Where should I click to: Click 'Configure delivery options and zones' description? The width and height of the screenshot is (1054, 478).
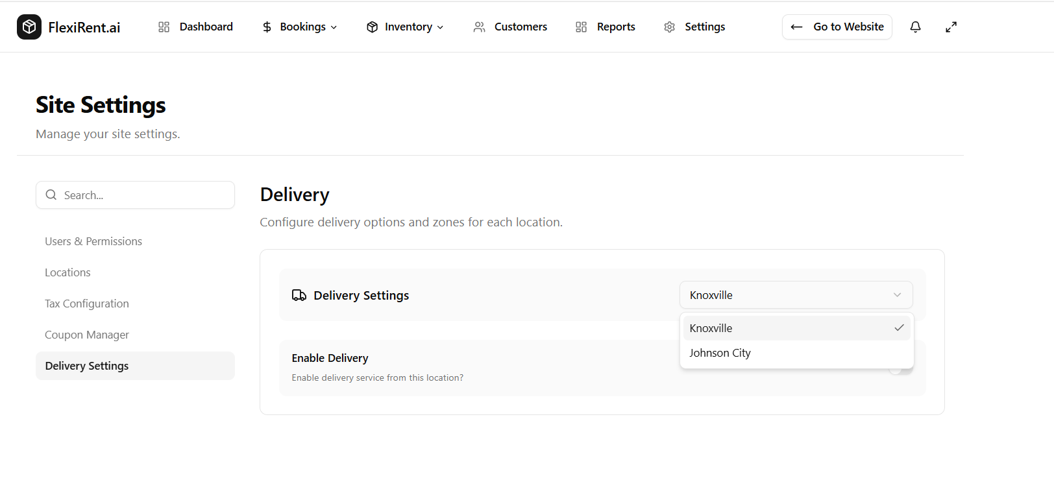click(x=411, y=222)
